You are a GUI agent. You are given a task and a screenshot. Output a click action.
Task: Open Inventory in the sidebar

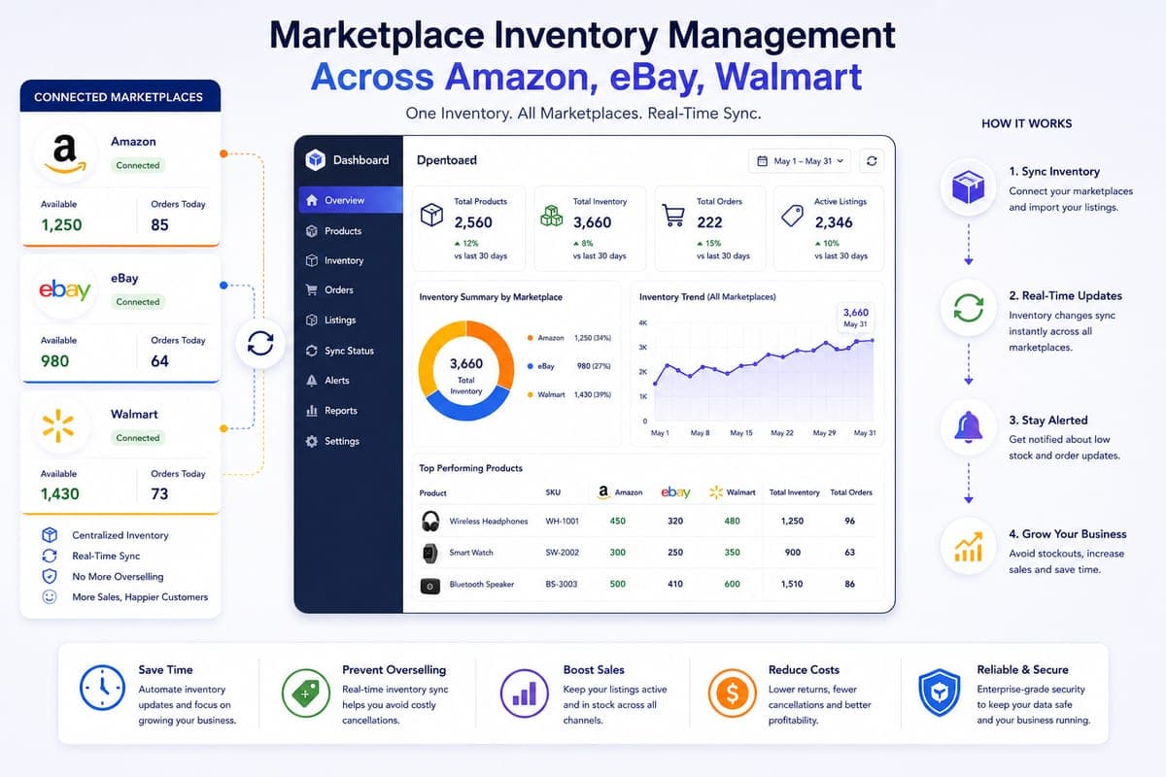point(350,260)
